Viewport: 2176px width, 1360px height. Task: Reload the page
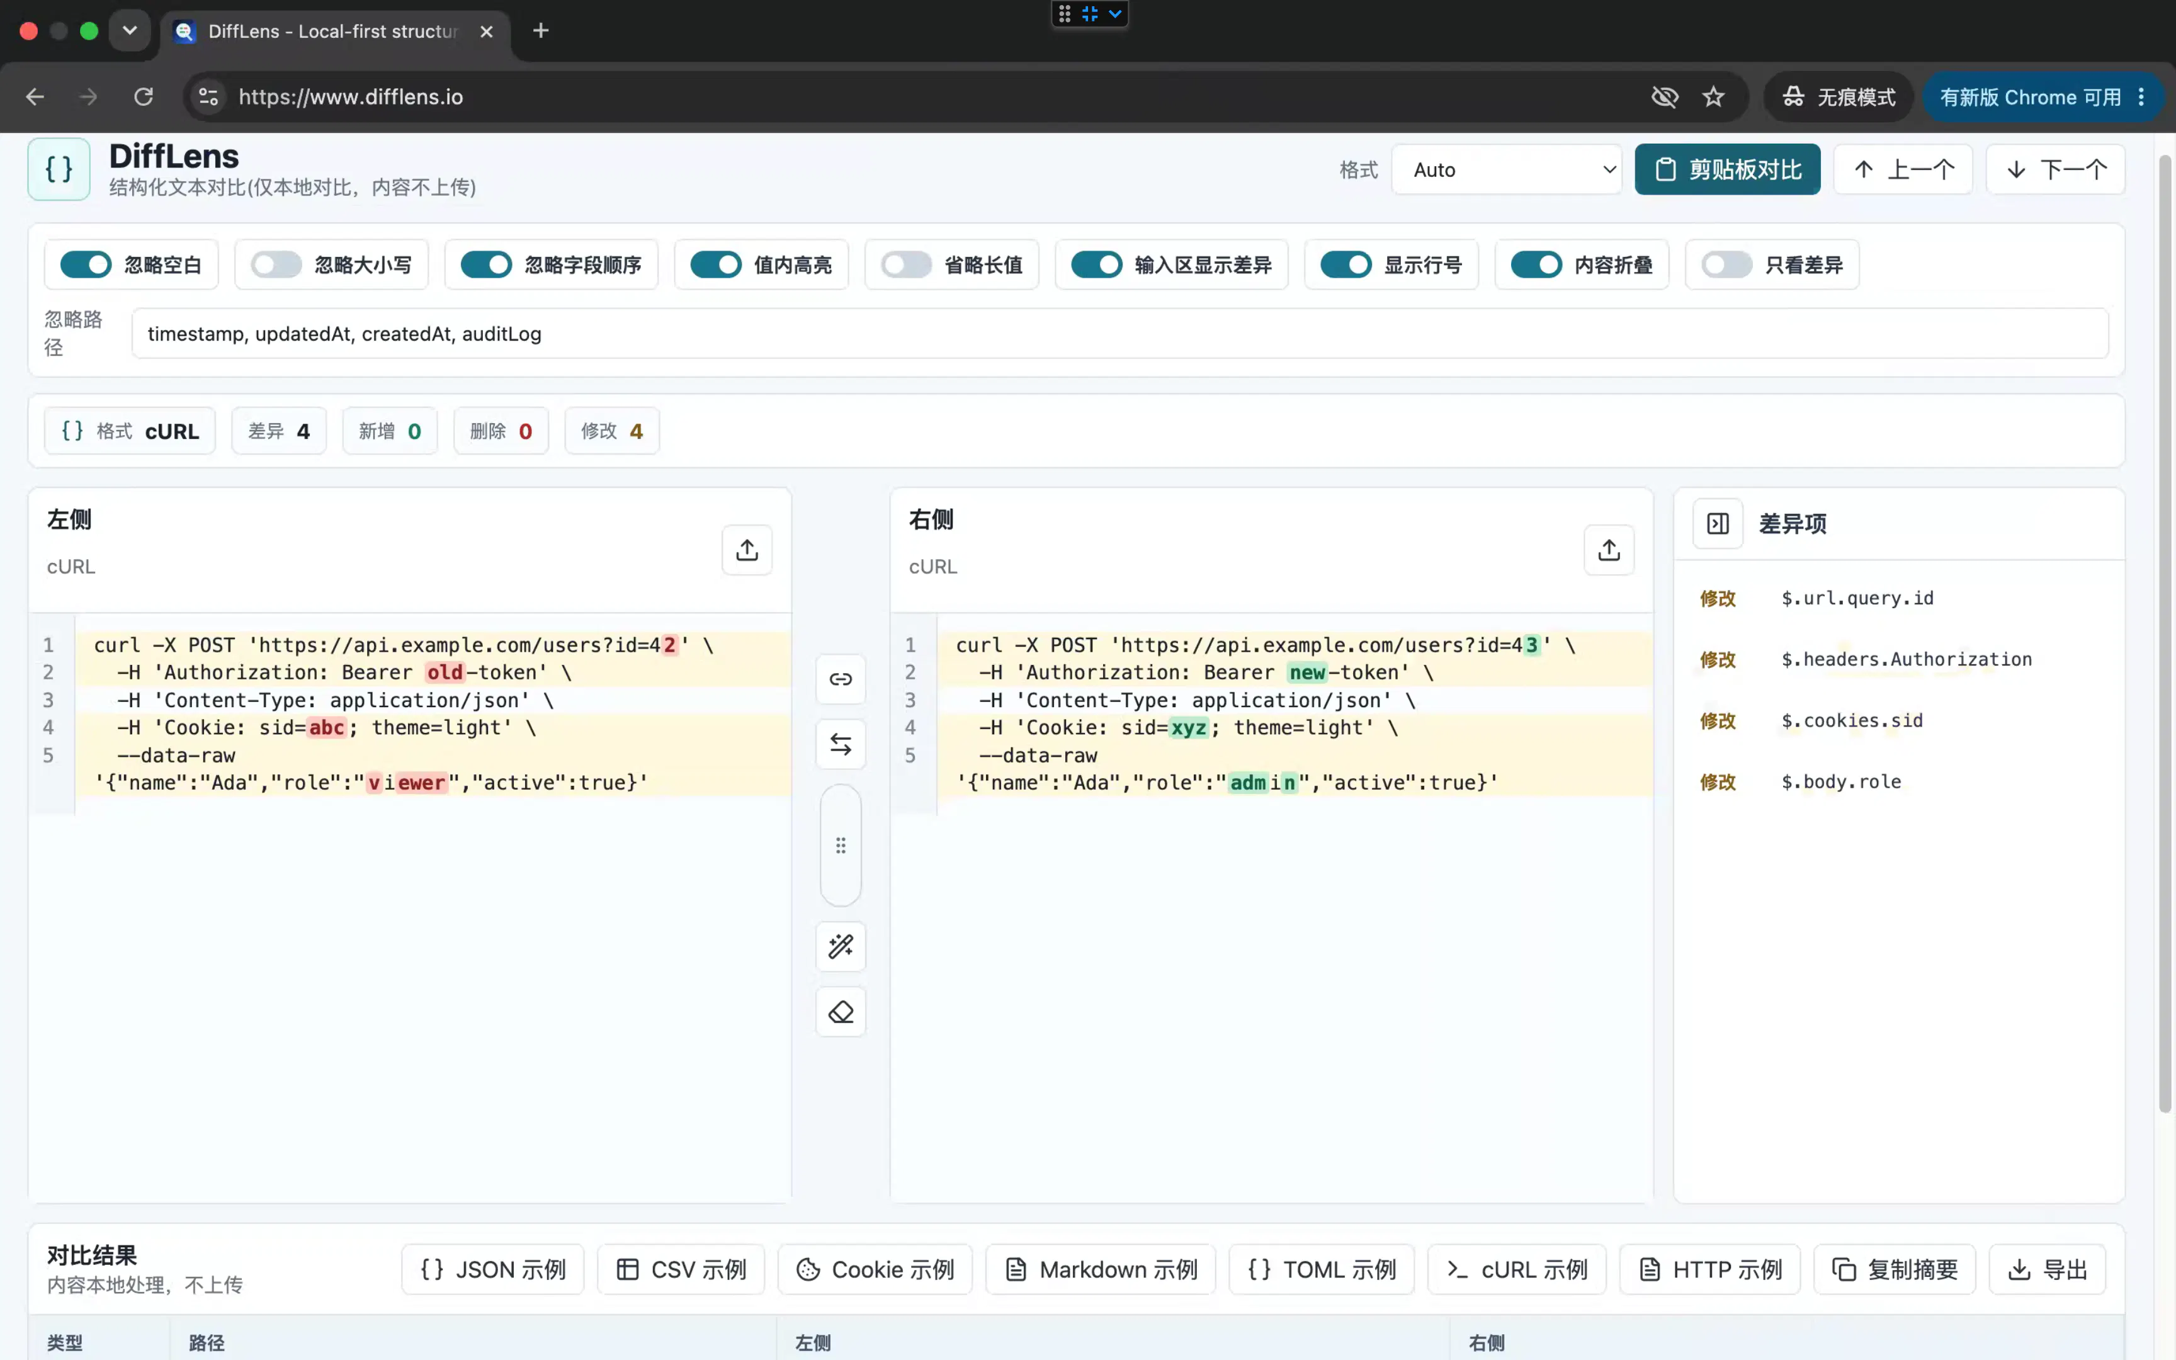pos(143,97)
